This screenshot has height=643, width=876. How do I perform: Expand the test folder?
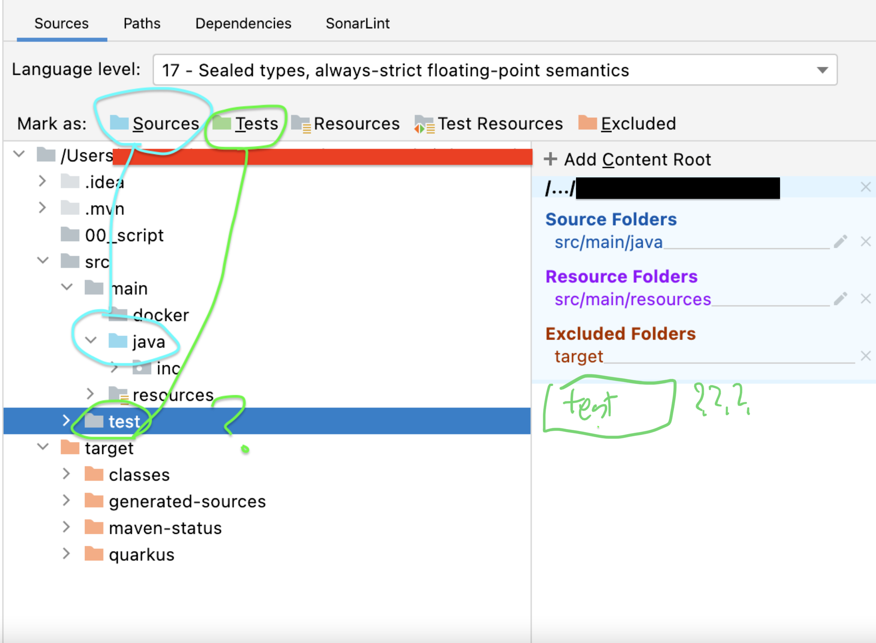[x=66, y=421]
